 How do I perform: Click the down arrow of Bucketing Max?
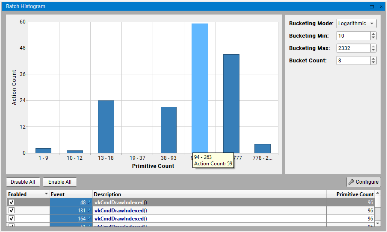coord(373,50)
